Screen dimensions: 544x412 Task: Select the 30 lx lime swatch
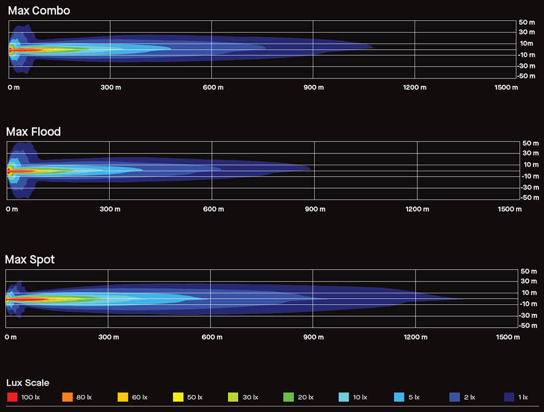click(233, 397)
